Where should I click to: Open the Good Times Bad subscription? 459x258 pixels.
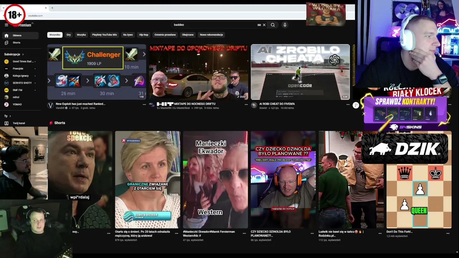(20, 62)
